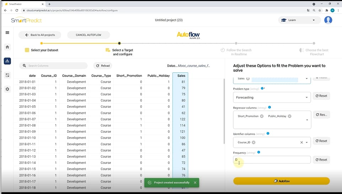The image size is (342, 194).
Task: Open Settings gear in sidebar
Action: pos(7,89)
